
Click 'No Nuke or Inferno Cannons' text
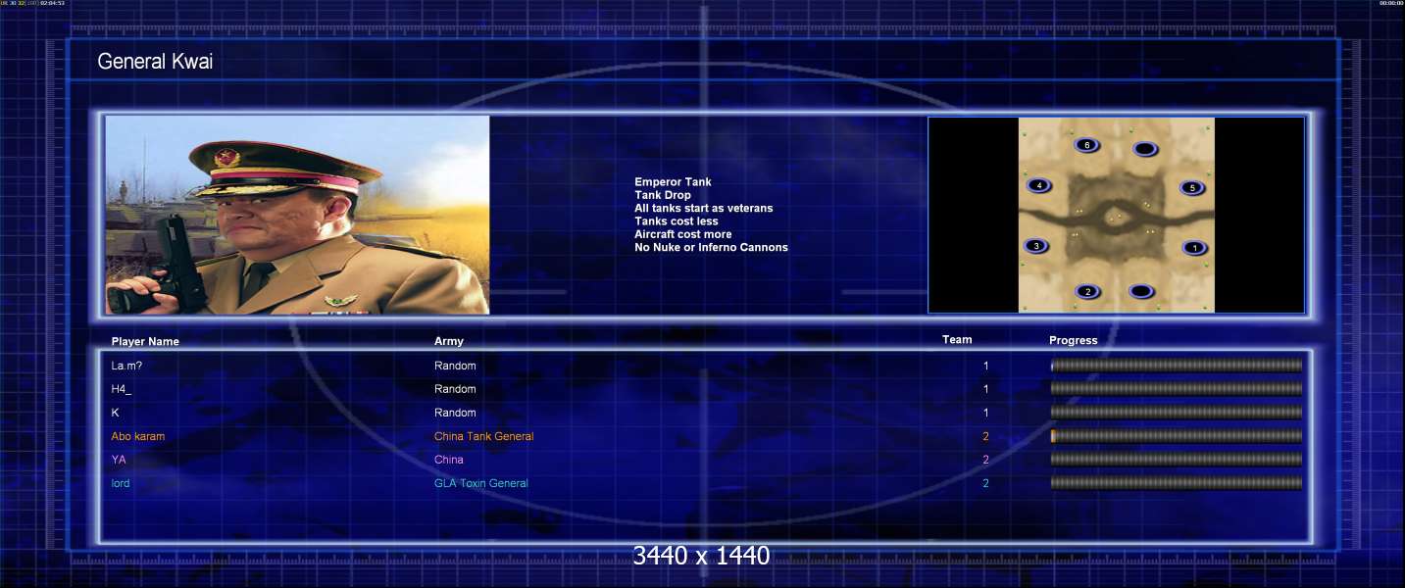tap(711, 247)
